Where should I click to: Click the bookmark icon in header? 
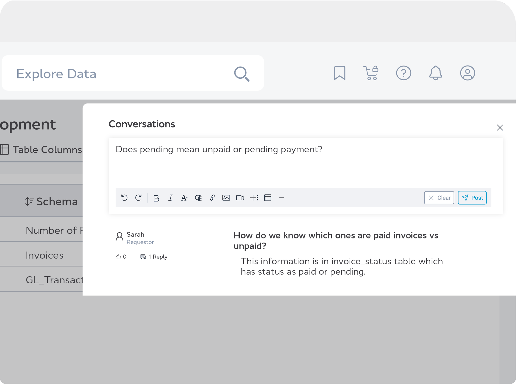tap(340, 73)
